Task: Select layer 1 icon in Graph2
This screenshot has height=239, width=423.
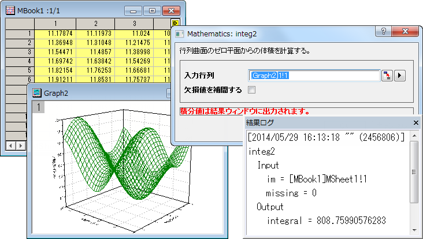Action: tap(38, 107)
